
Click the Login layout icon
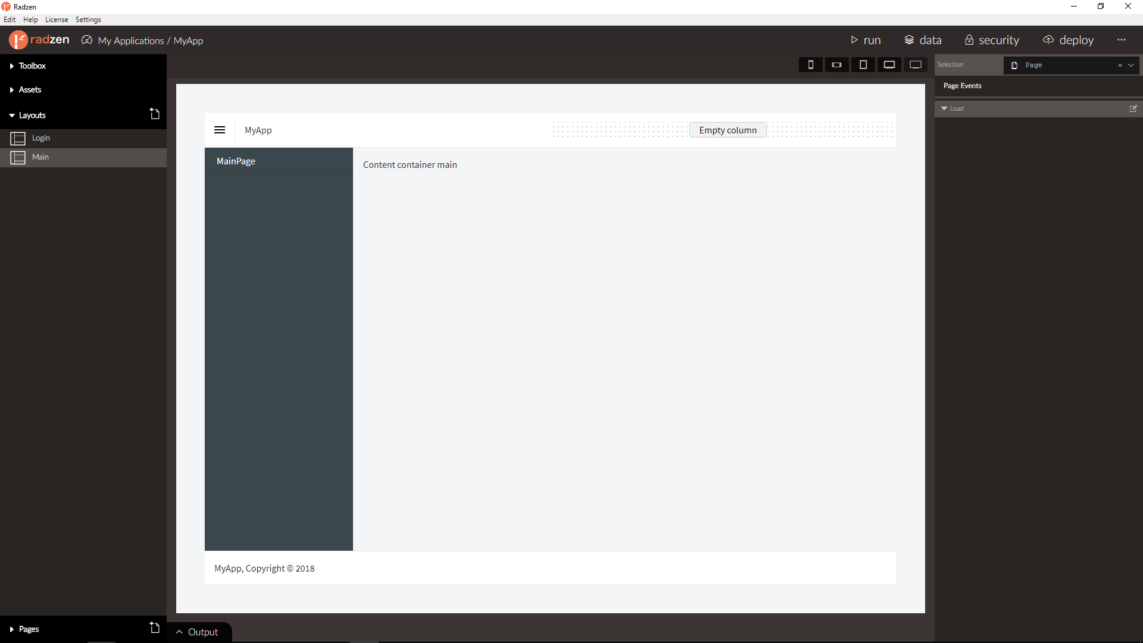[18, 138]
